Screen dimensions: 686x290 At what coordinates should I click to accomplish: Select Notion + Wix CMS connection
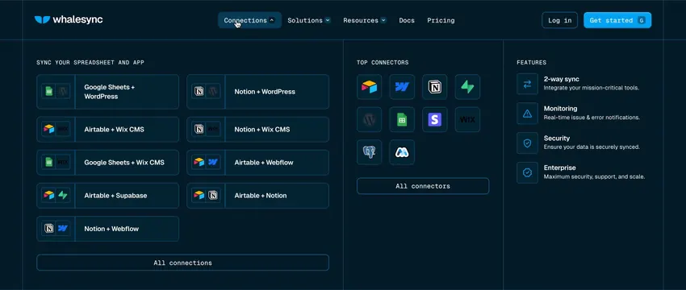257,129
